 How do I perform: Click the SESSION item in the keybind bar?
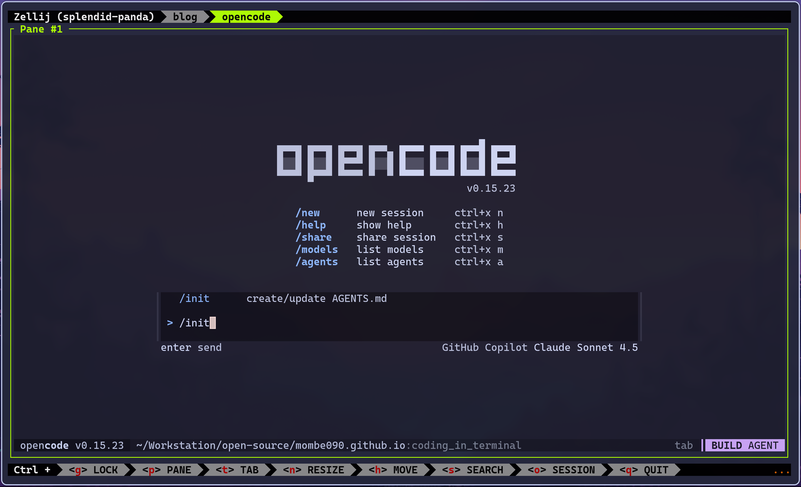[x=562, y=469]
